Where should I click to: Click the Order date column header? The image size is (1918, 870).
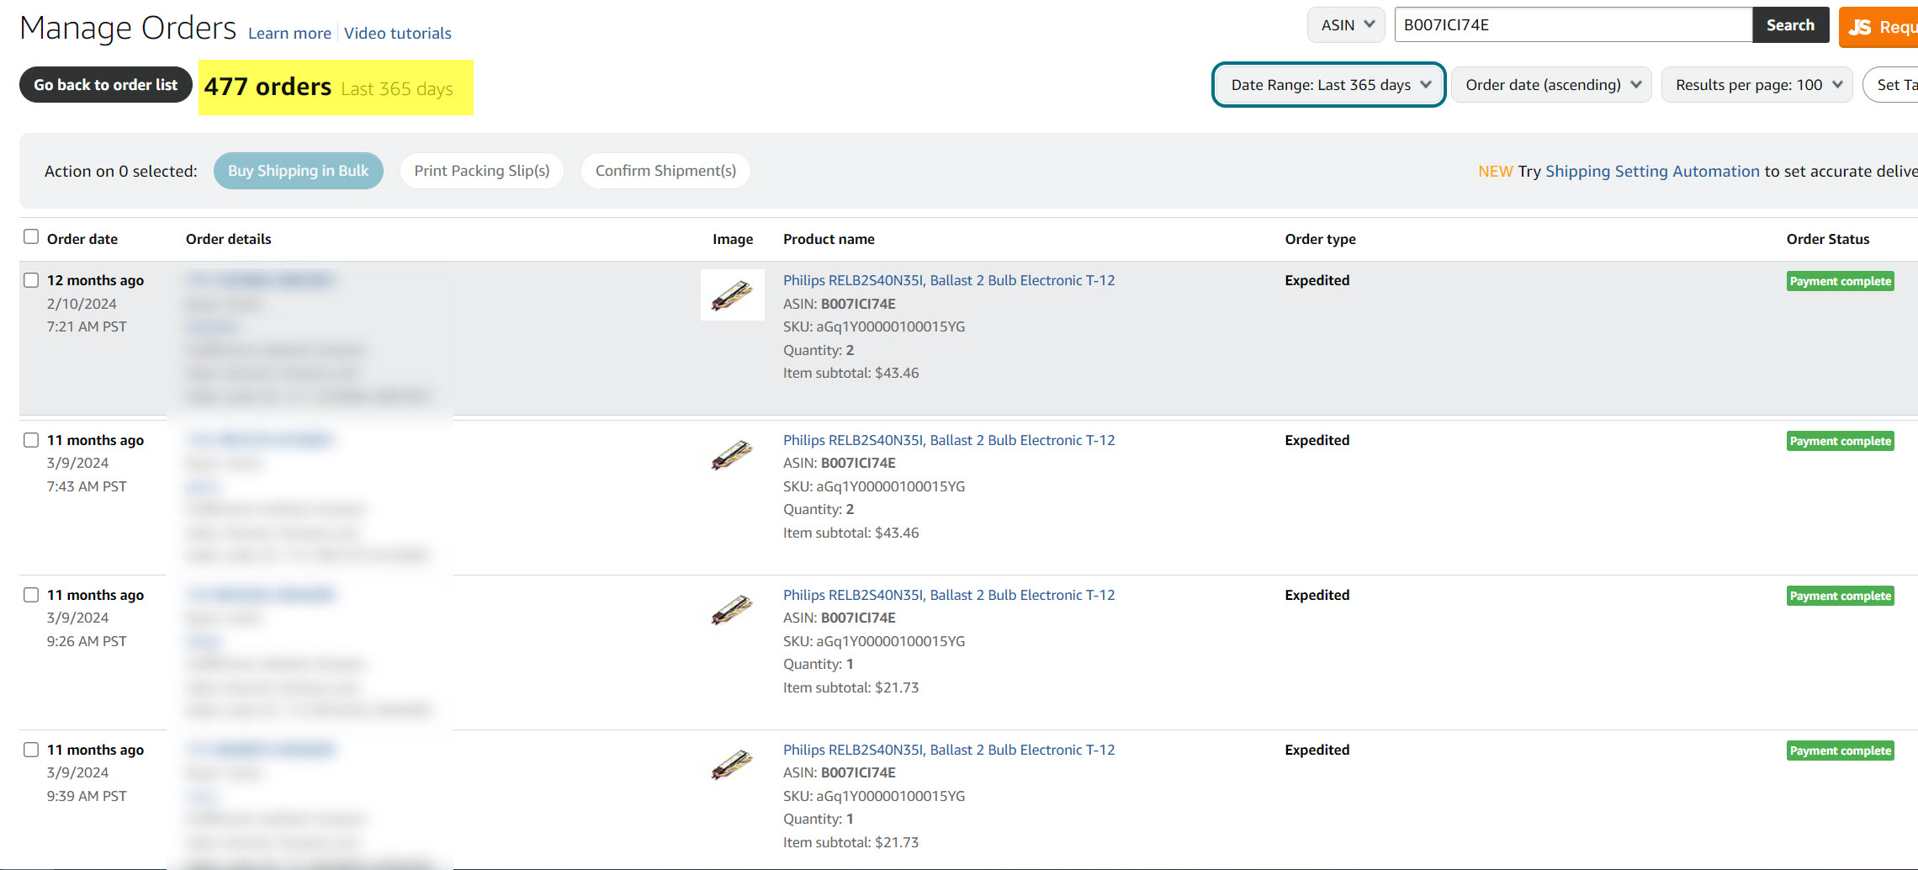tap(82, 239)
